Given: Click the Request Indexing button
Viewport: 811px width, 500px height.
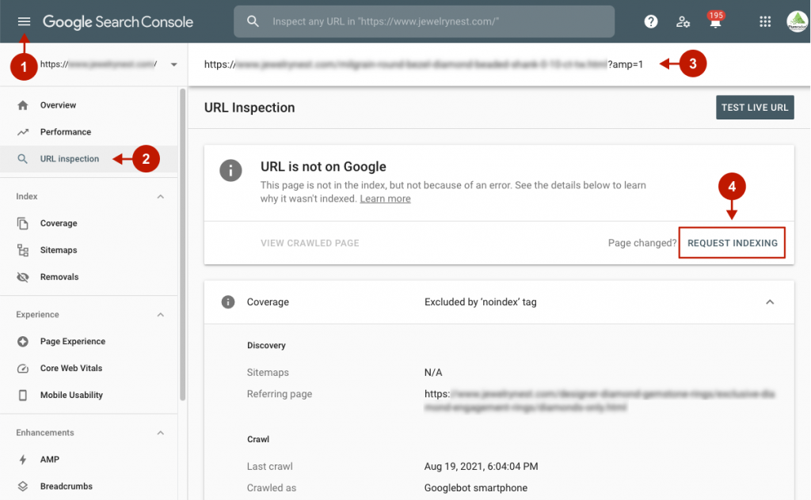Looking at the screenshot, I should point(732,243).
